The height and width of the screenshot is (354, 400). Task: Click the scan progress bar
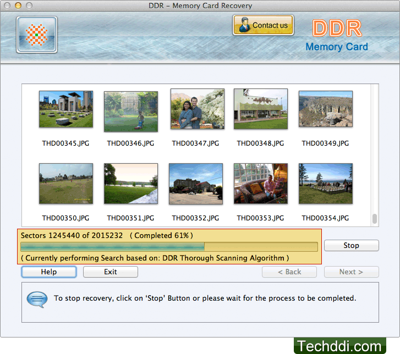169,247
